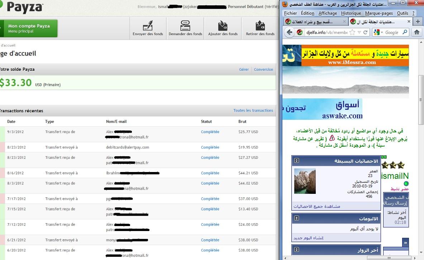Viewport: 424px width, 260px height.
Task: Click مشاهدة جميع الاحصائيات link
Action: (x=316, y=206)
